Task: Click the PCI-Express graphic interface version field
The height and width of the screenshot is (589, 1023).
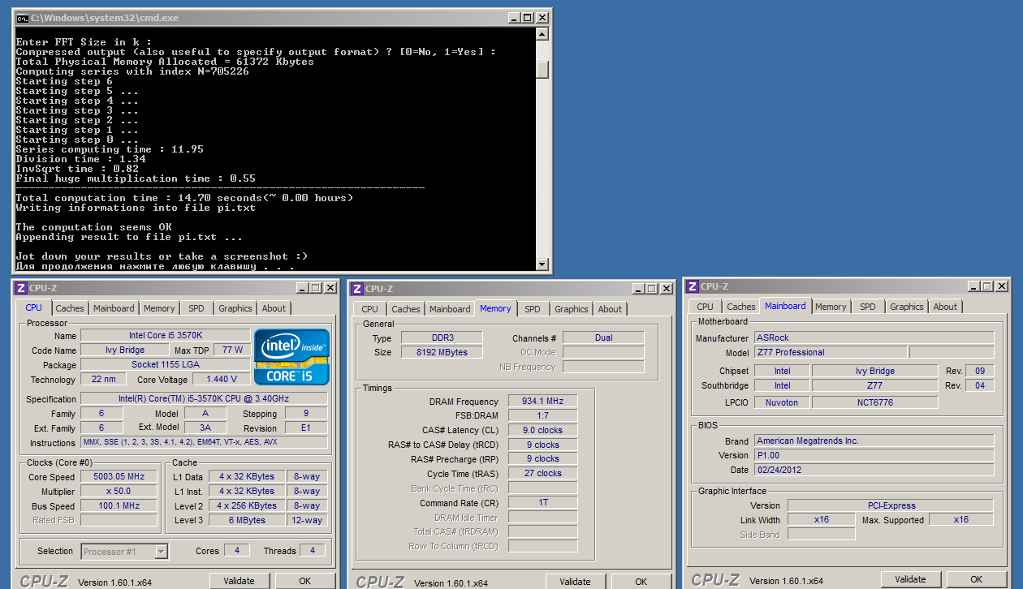Action: click(x=890, y=505)
